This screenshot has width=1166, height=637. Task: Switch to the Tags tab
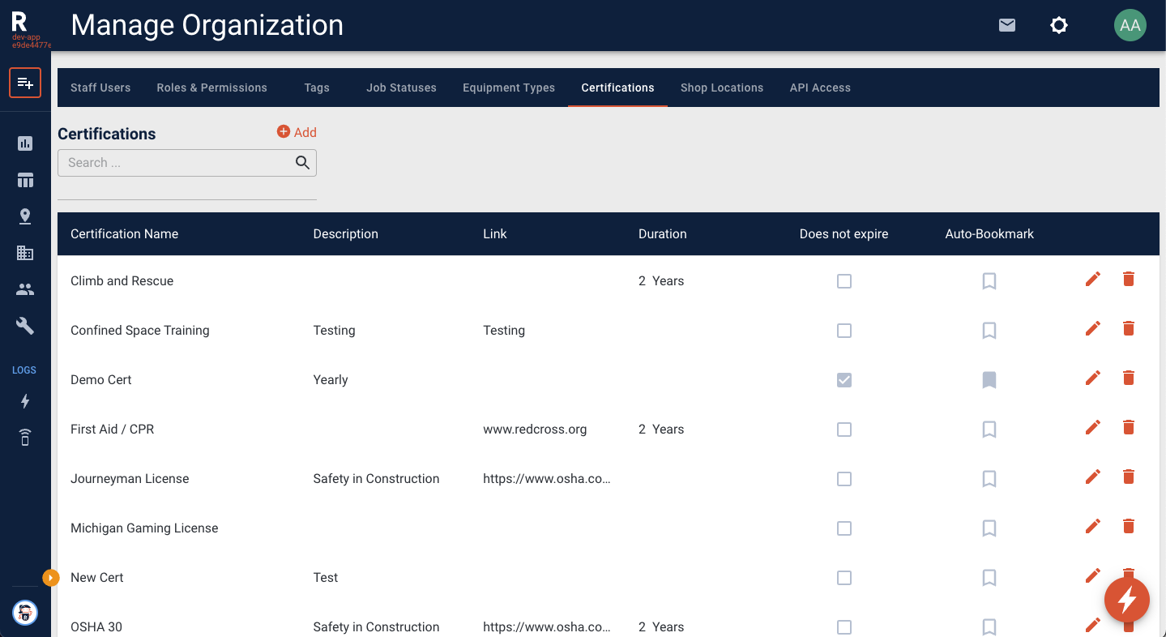317,88
